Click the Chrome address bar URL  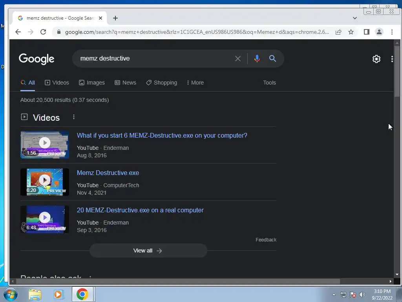[197, 32]
